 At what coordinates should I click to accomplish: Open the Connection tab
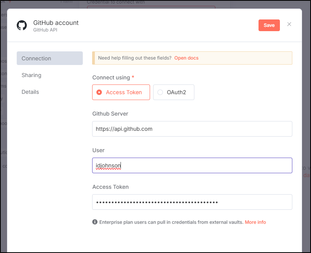50,58
